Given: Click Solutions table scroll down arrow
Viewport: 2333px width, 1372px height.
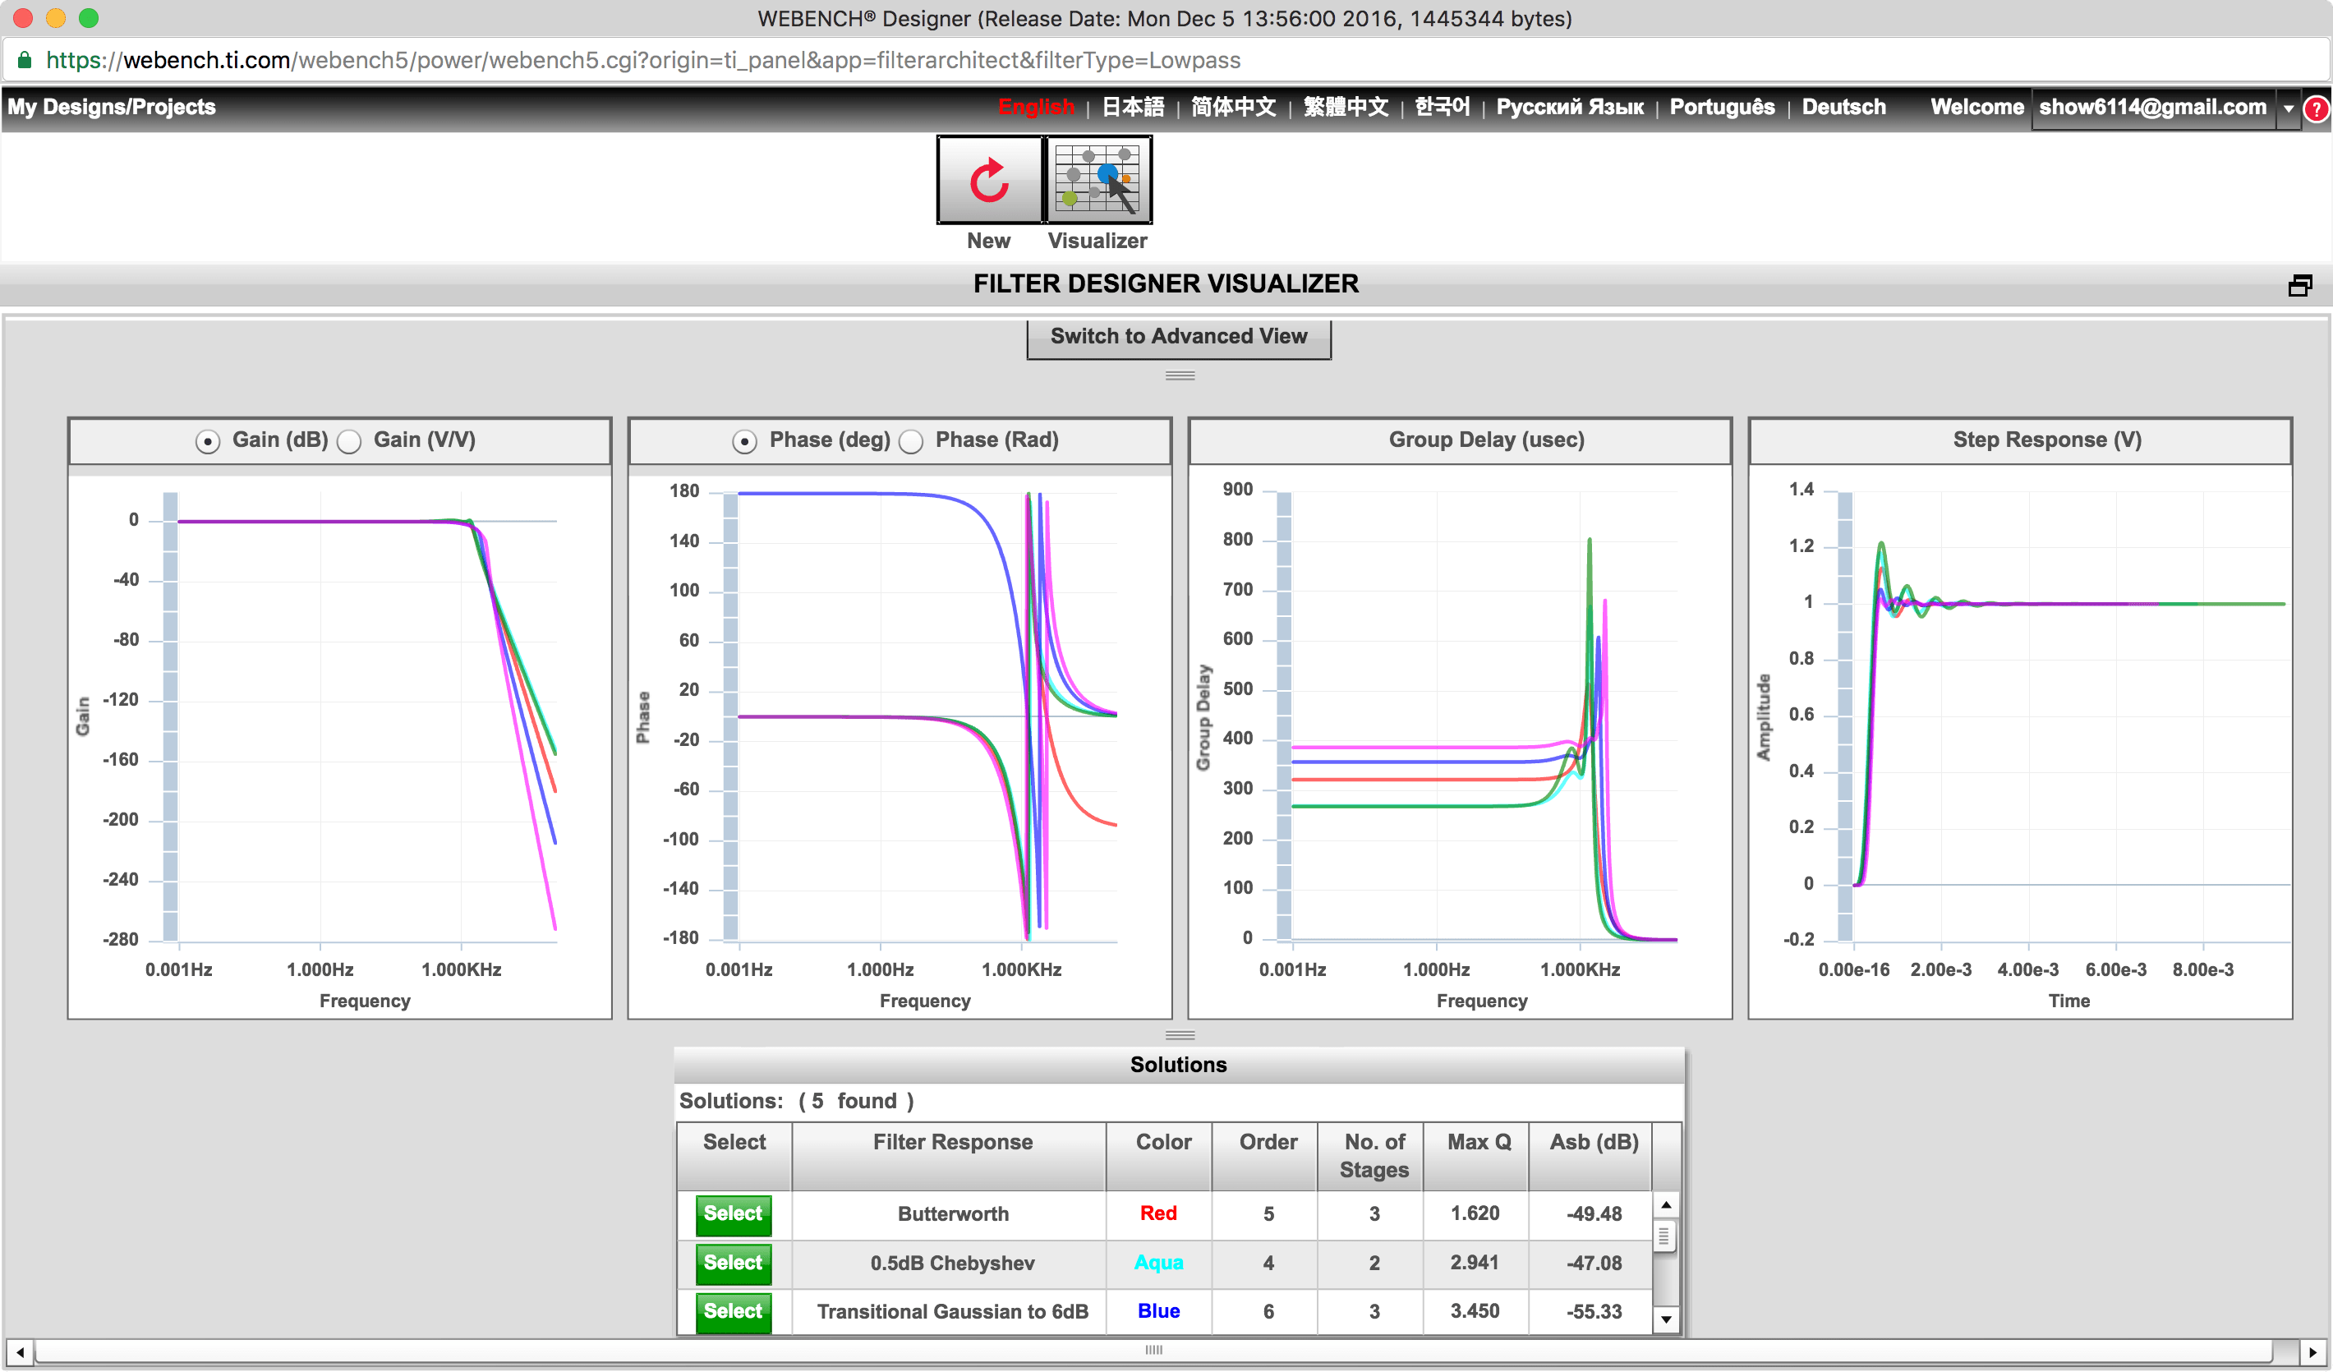Looking at the screenshot, I should (x=1665, y=1320).
